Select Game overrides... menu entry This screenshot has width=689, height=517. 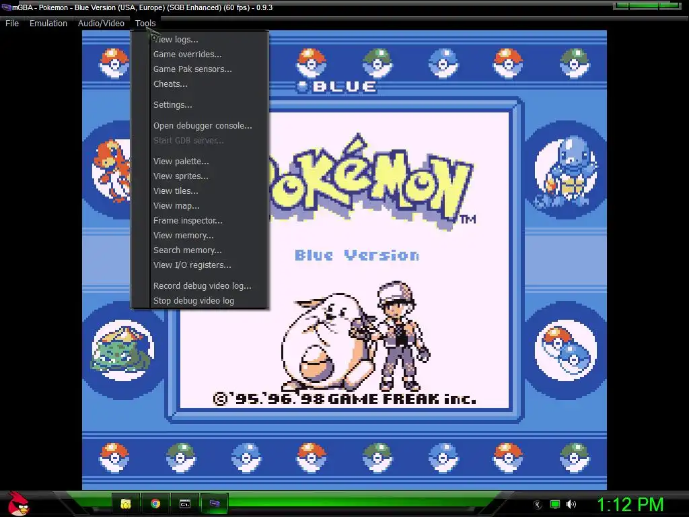pos(201,55)
